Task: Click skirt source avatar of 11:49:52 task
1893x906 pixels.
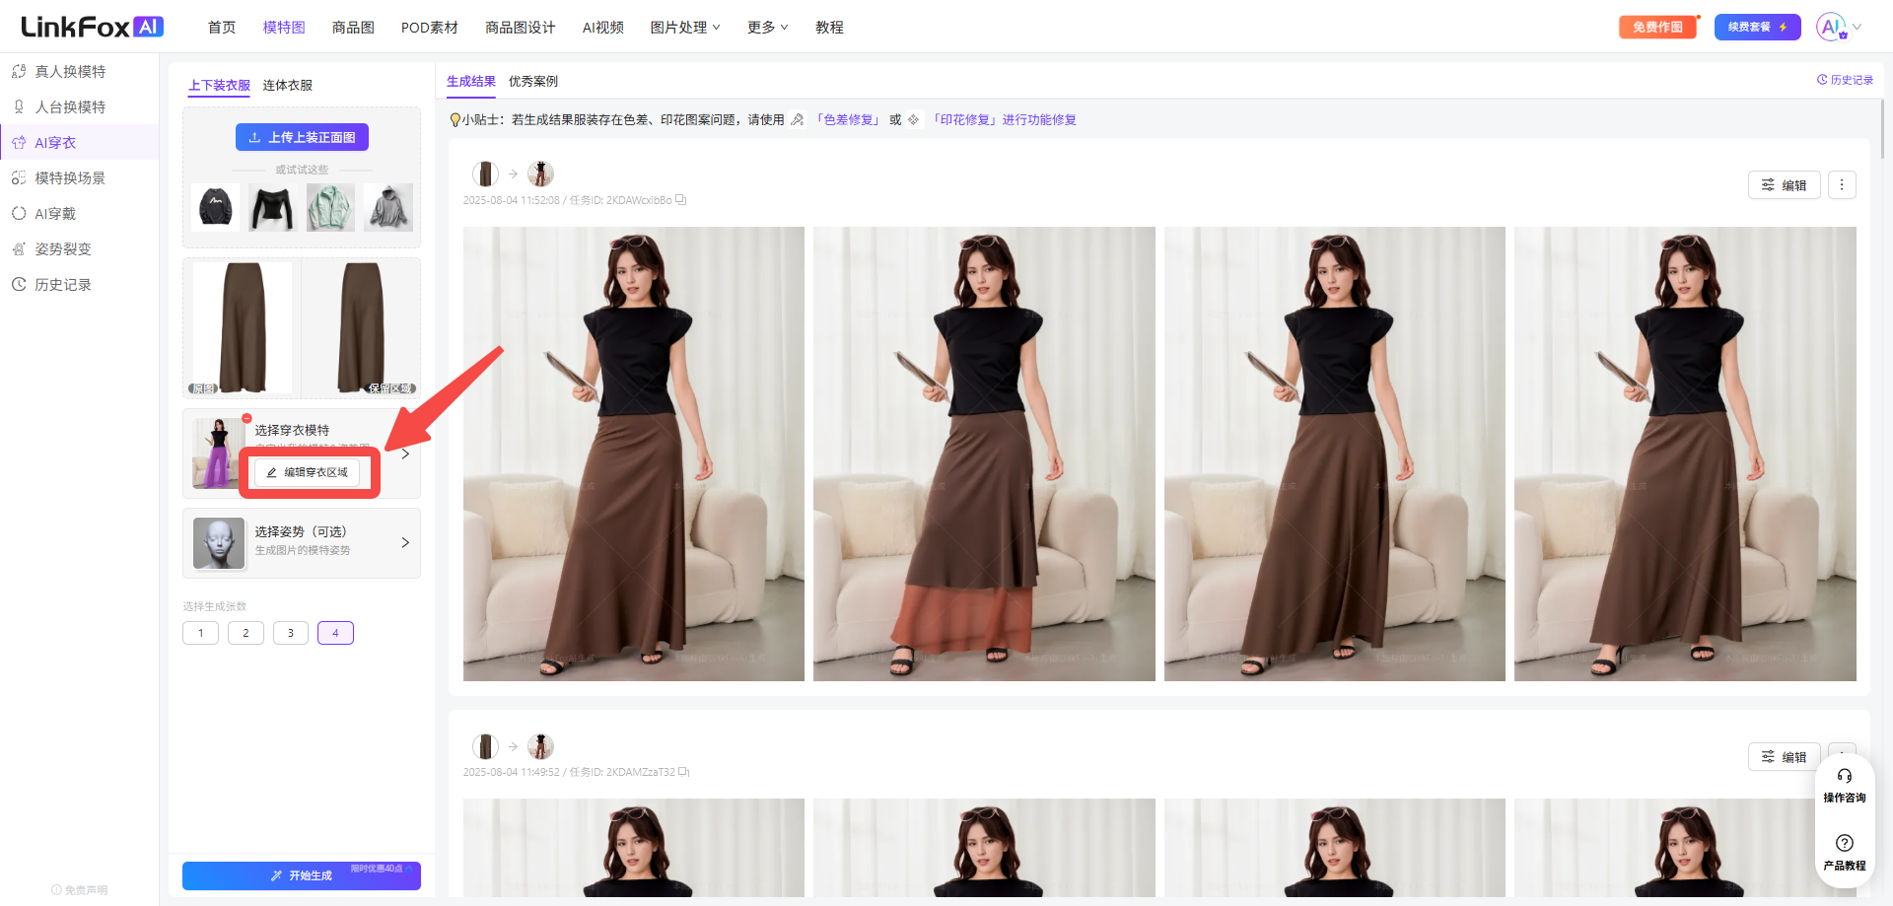Action: tap(485, 746)
